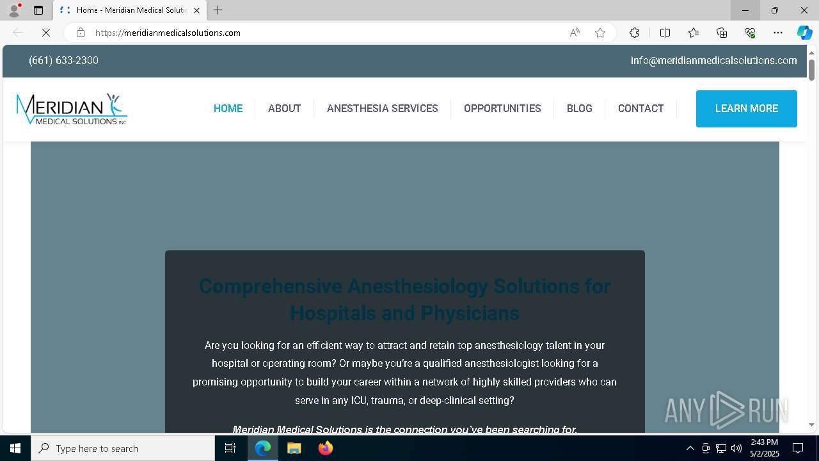The width and height of the screenshot is (819, 461).
Task: Open Task View on taskbar
Action: [230, 448]
